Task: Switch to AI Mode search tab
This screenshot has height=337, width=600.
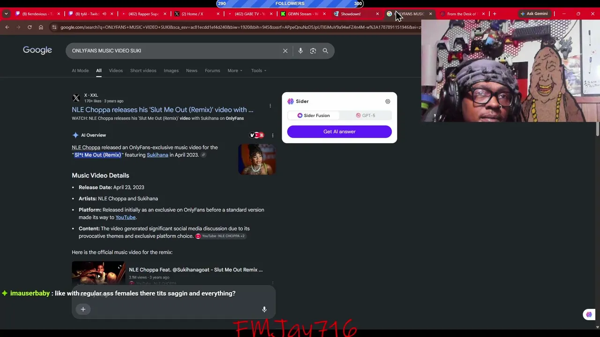Action: pyautogui.click(x=80, y=71)
